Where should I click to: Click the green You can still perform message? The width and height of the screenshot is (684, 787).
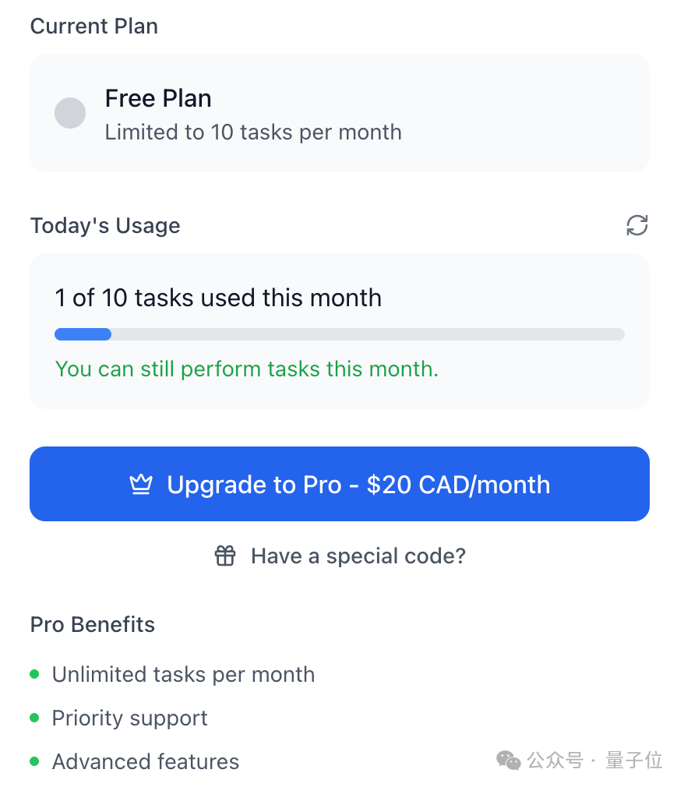pyautogui.click(x=246, y=369)
